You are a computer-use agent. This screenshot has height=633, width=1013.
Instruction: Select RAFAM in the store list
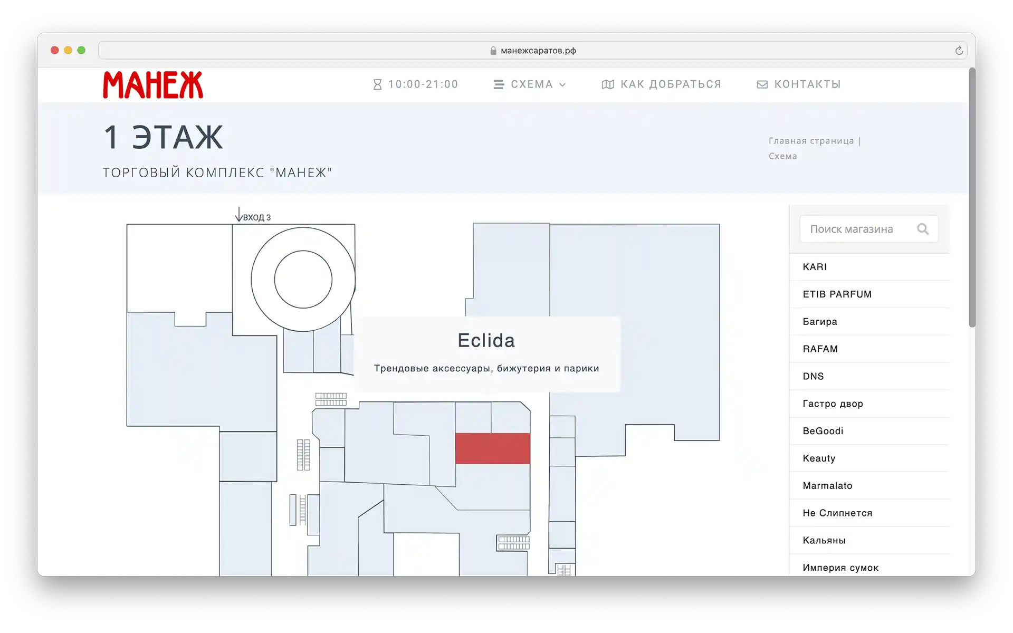pos(869,349)
